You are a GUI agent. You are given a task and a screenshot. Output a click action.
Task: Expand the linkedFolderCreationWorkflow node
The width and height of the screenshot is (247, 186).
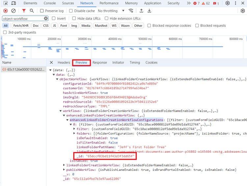pyautogui.click(x=64, y=165)
